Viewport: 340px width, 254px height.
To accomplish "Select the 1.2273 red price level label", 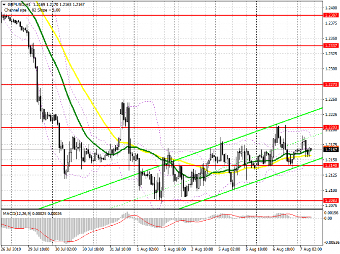I will [331, 84].
